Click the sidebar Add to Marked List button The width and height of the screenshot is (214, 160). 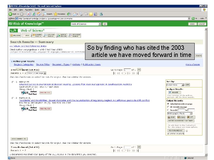[x=176, y=130]
